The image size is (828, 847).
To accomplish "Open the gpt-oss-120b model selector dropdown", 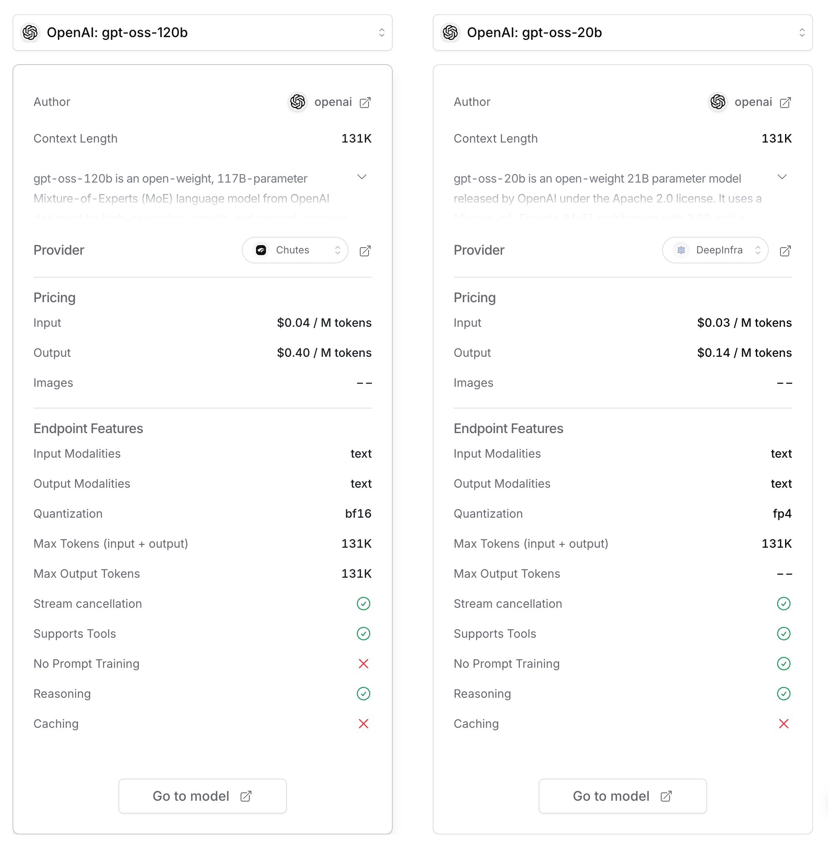I will tap(203, 33).
